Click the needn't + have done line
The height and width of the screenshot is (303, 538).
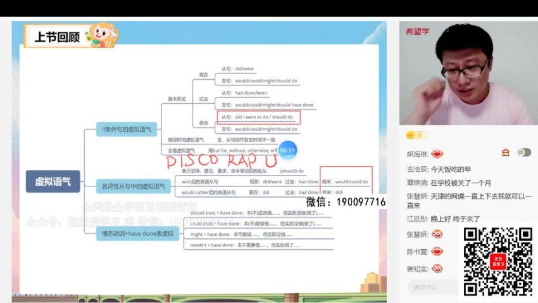pos(246,245)
